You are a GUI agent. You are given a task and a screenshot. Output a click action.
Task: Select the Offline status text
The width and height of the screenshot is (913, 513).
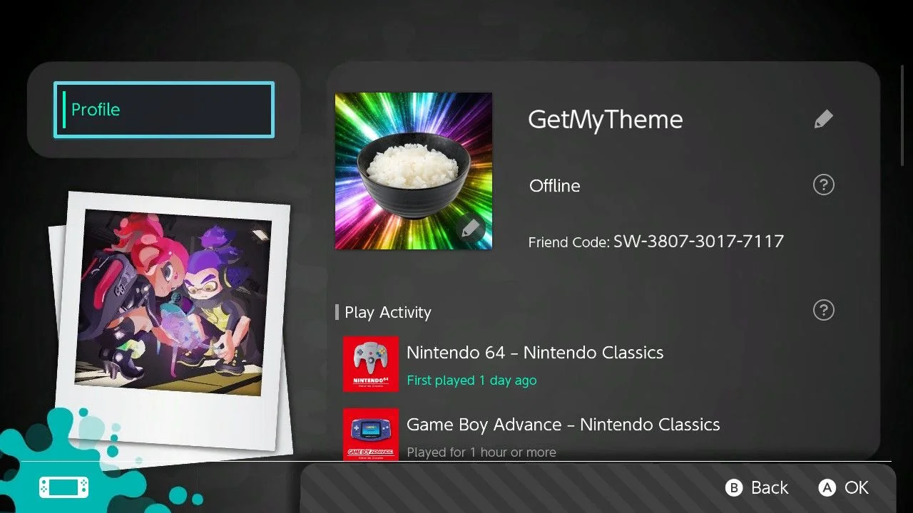point(555,186)
